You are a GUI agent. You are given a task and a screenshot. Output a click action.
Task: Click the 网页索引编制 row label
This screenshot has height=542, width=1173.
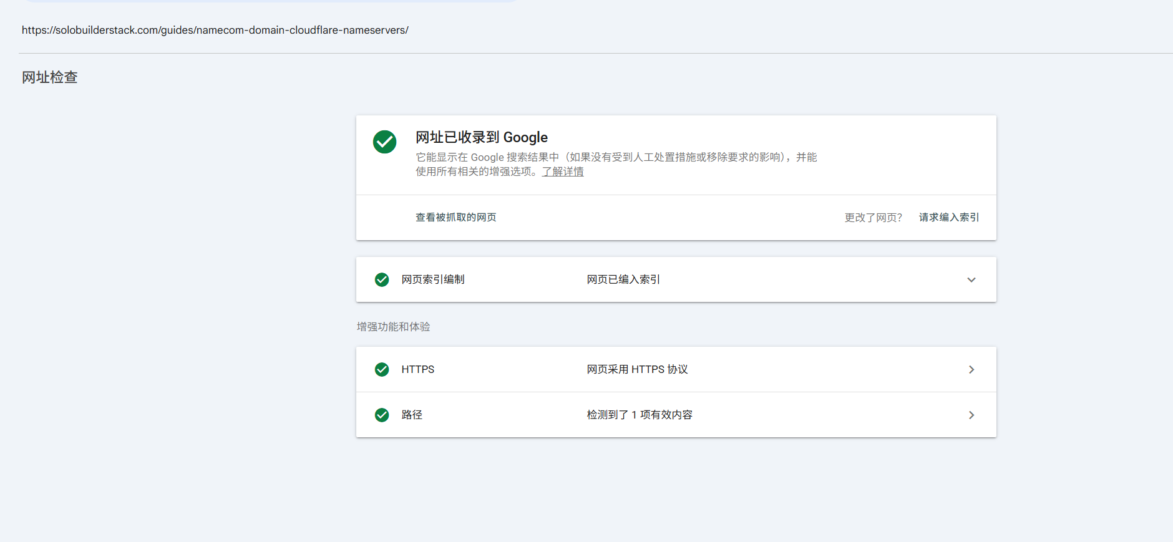(433, 279)
